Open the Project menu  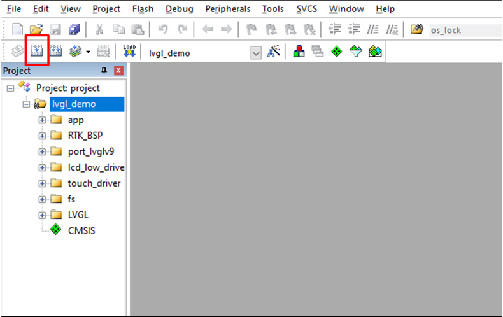[106, 9]
